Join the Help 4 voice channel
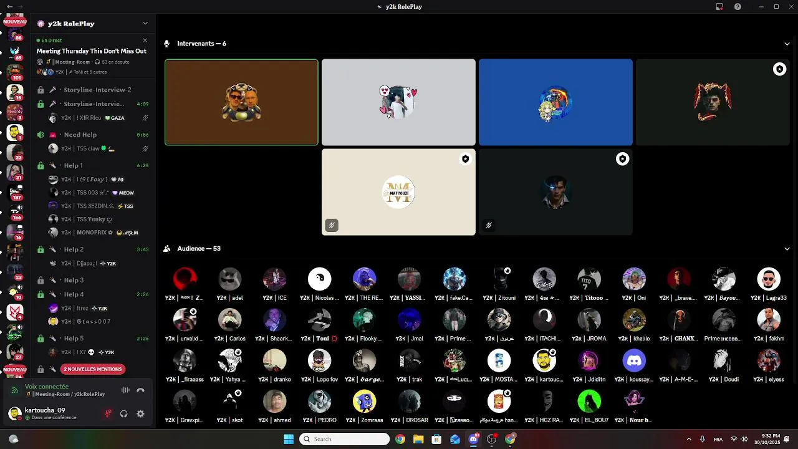Screen dimensions: 798x449 [92, 294]
